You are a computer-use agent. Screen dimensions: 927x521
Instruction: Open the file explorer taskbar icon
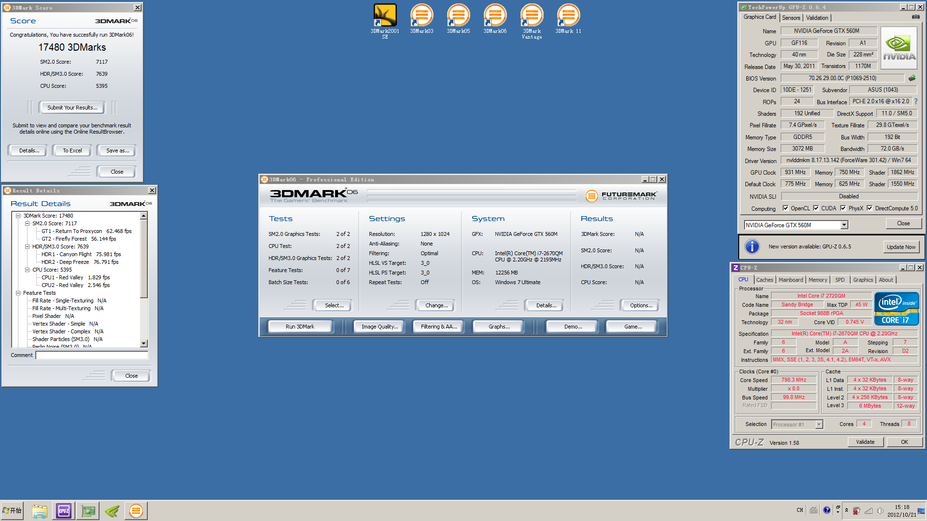pos(39,511)
